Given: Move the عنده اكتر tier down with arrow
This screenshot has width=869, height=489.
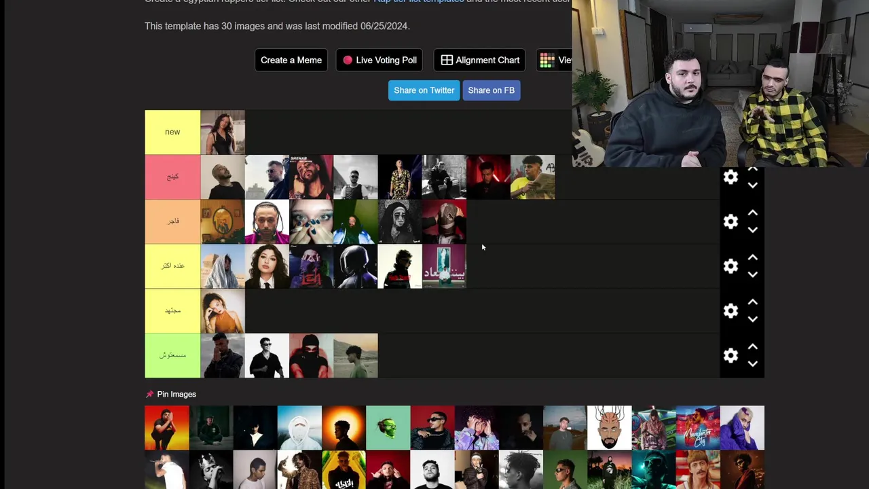Looking at the screenshot, I should coord(752,274).
